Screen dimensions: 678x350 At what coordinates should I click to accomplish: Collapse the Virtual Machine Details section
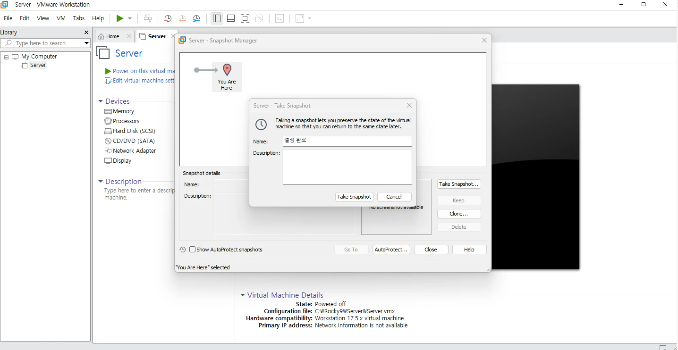(243, 295)
